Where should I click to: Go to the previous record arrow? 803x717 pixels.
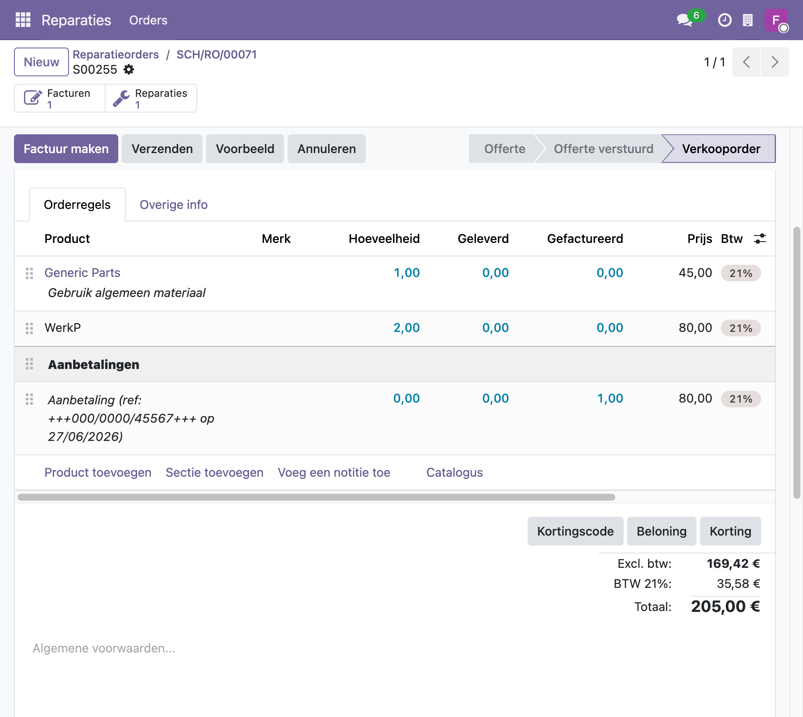[x=746, y=62]
